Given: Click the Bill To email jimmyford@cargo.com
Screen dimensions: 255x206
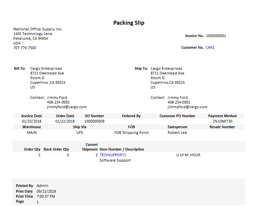Looking at the screenshot, I should 67,107.
